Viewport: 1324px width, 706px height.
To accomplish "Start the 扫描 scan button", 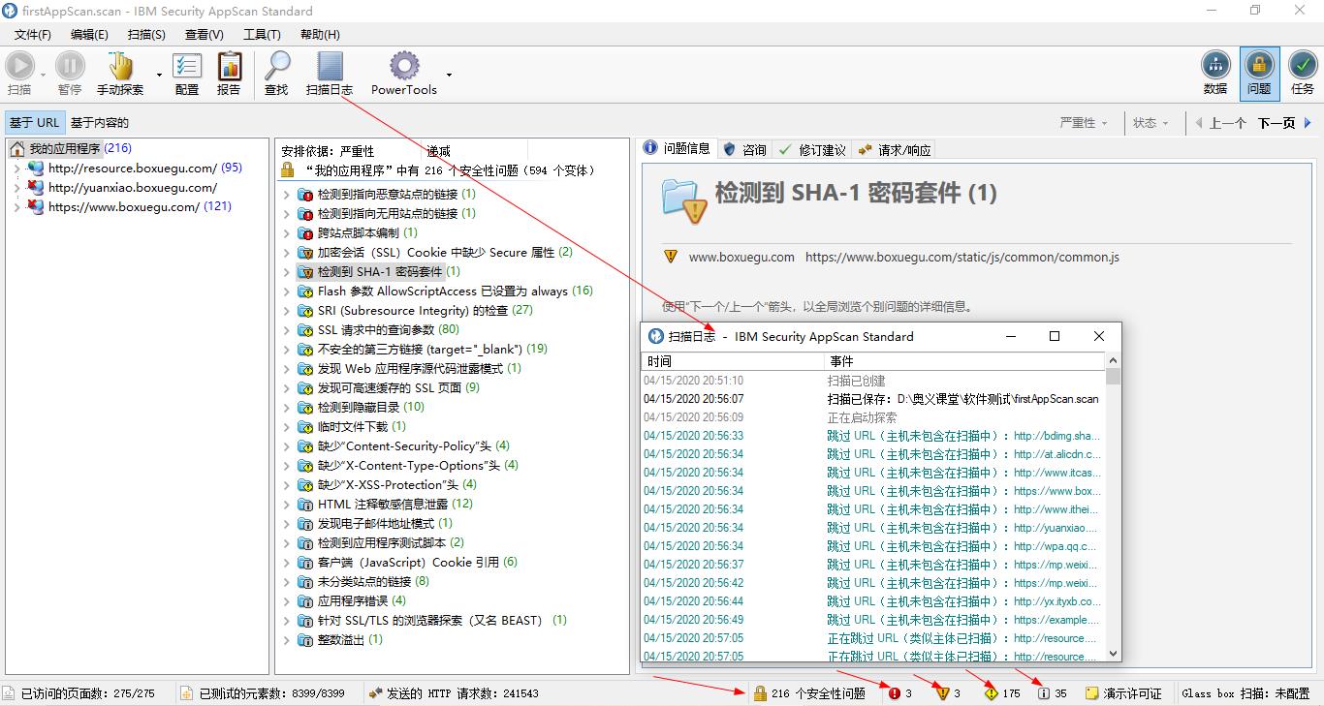I will click(x=19, y=74).
